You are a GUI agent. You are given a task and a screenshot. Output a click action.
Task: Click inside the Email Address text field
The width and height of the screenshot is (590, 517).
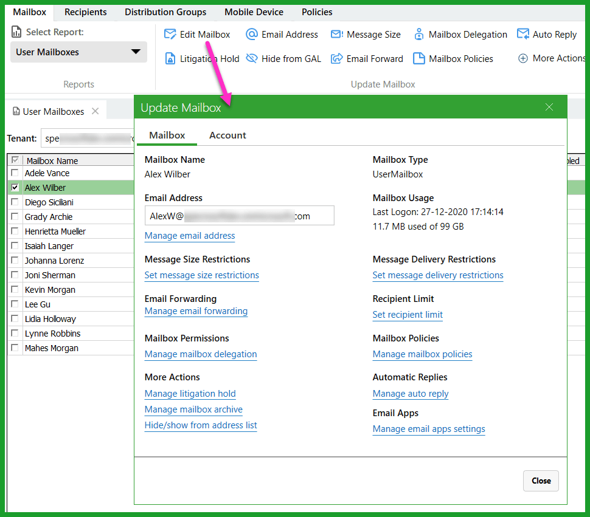tap(239, 215)
